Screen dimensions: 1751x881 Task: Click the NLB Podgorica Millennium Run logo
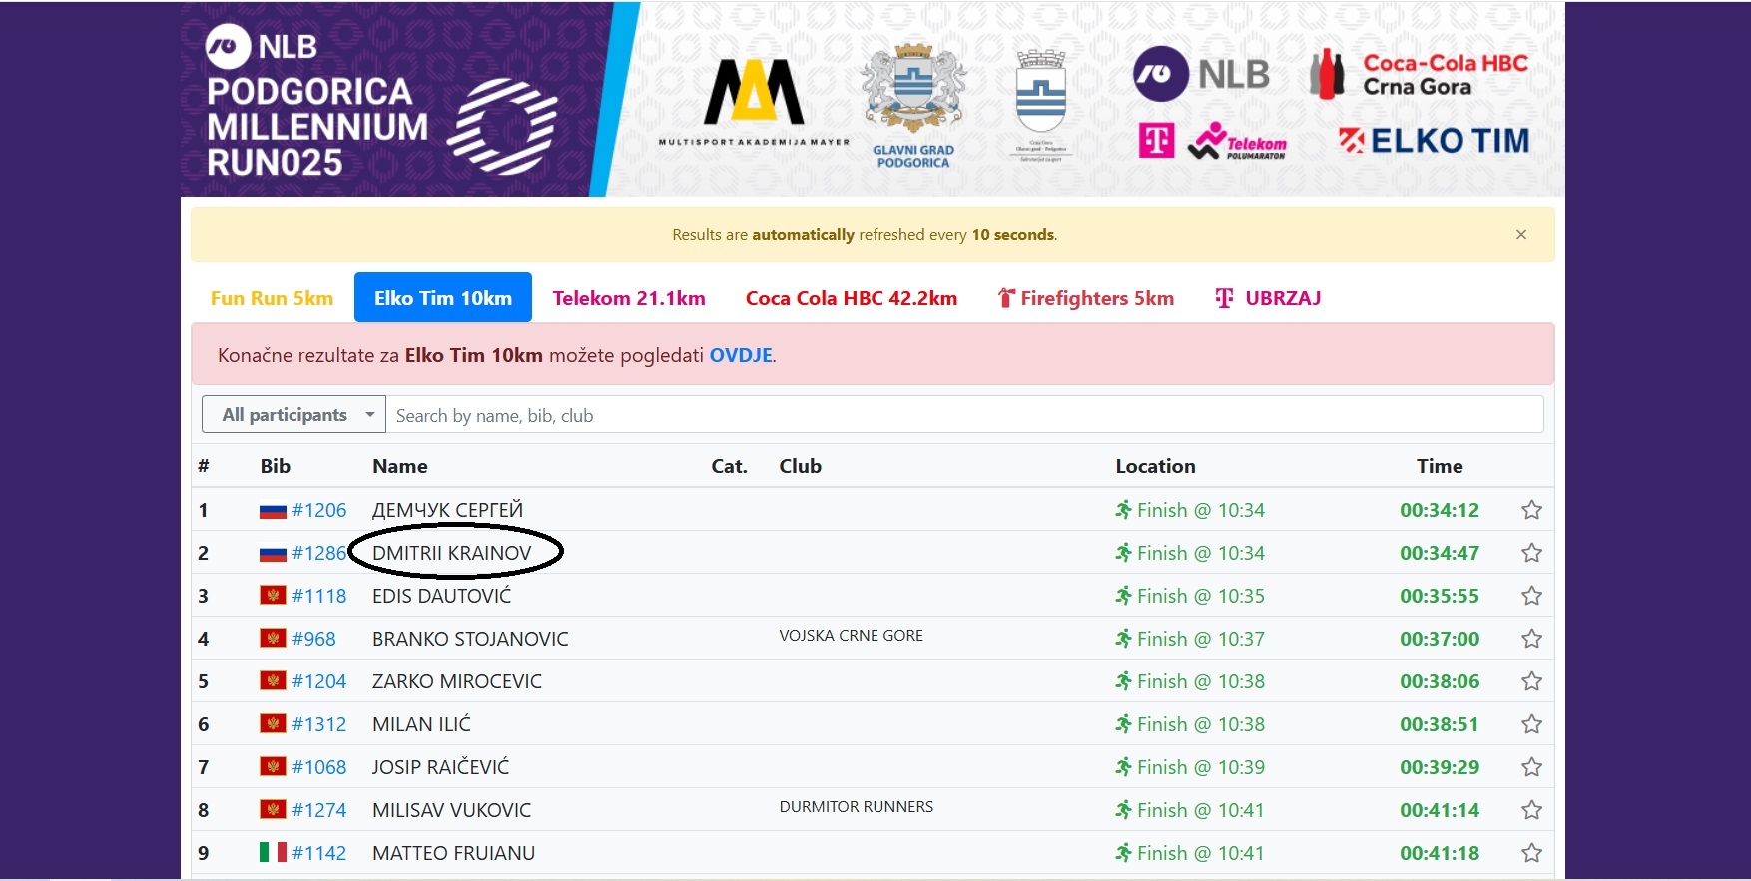pos(379,102)
